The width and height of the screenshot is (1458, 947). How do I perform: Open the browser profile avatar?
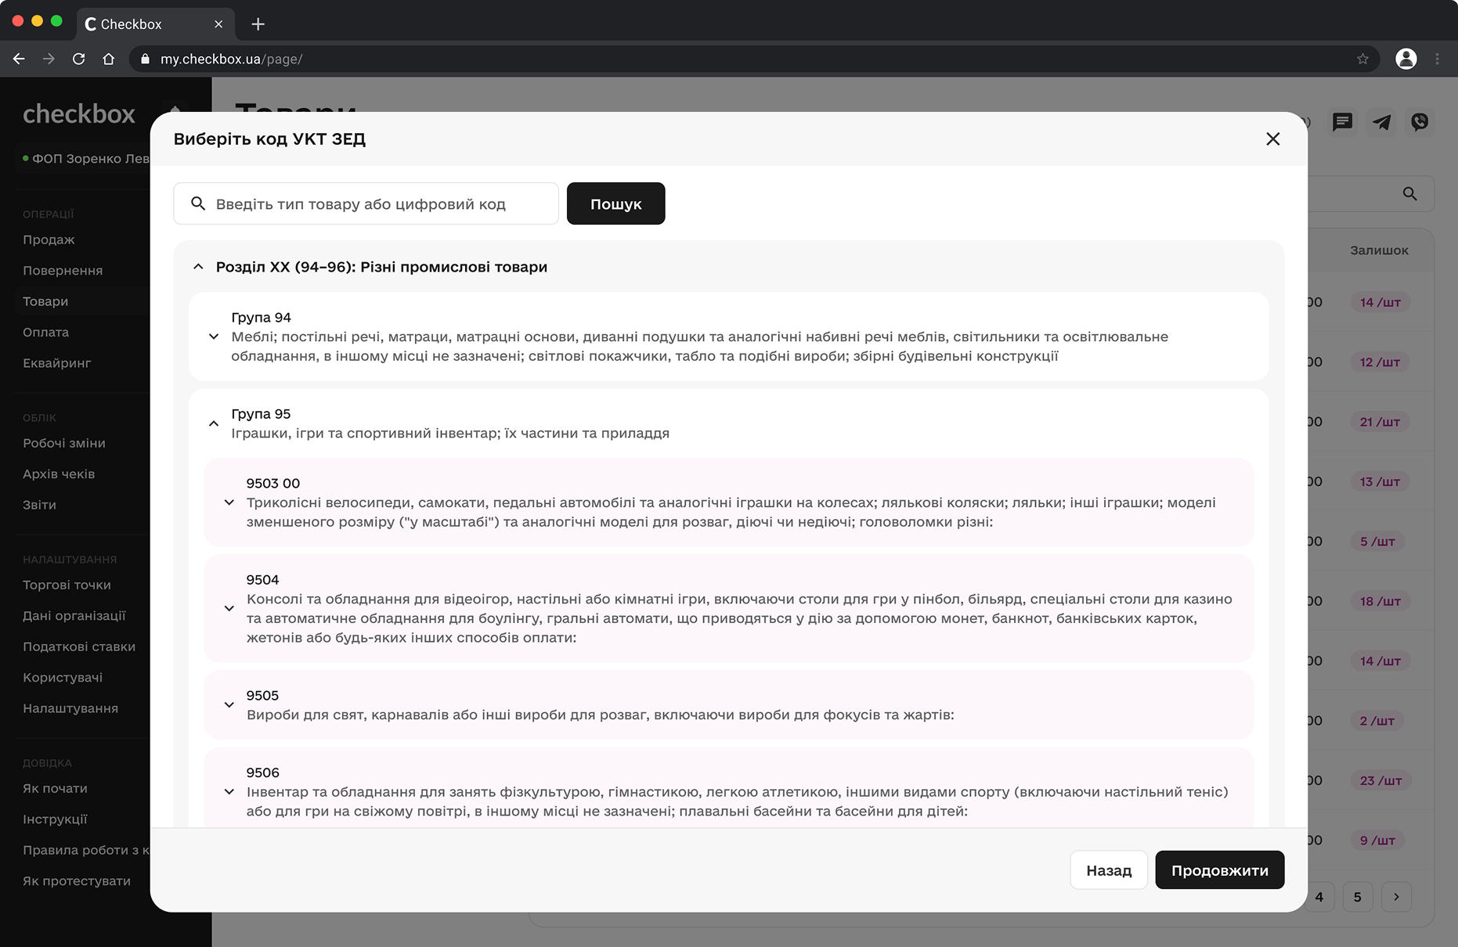[x=1406, y=59]
